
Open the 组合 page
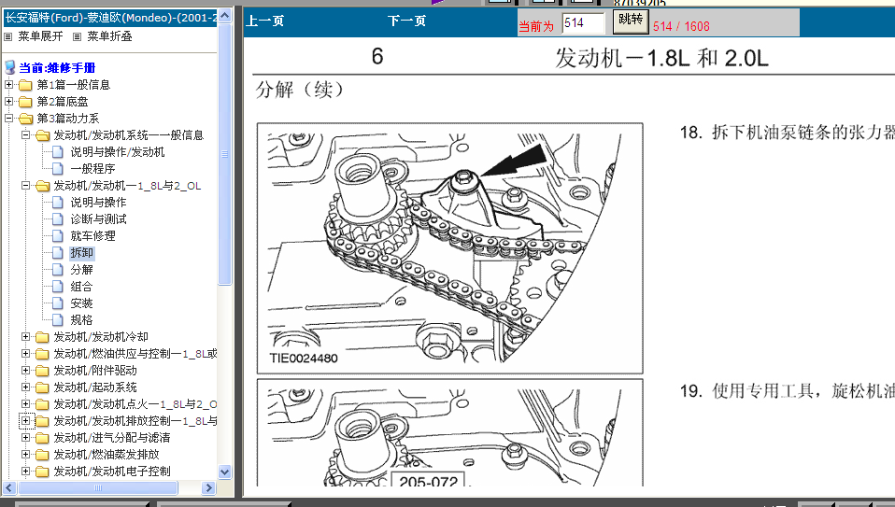[81, 287]
